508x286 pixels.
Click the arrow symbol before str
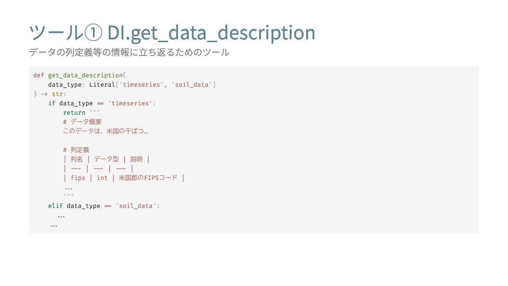(44, 94)
